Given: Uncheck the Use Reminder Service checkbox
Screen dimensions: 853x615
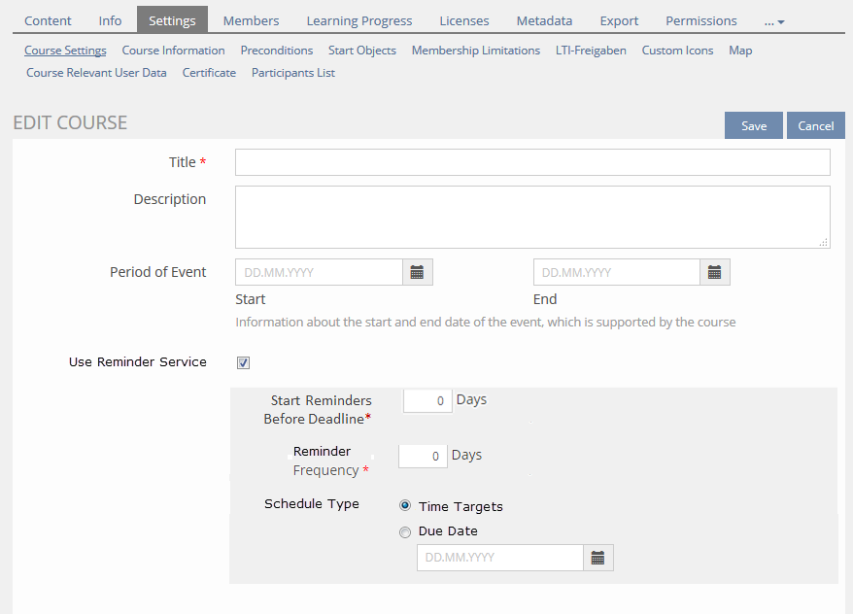Looking at the screenshot, I should click(x=243, y=363).
